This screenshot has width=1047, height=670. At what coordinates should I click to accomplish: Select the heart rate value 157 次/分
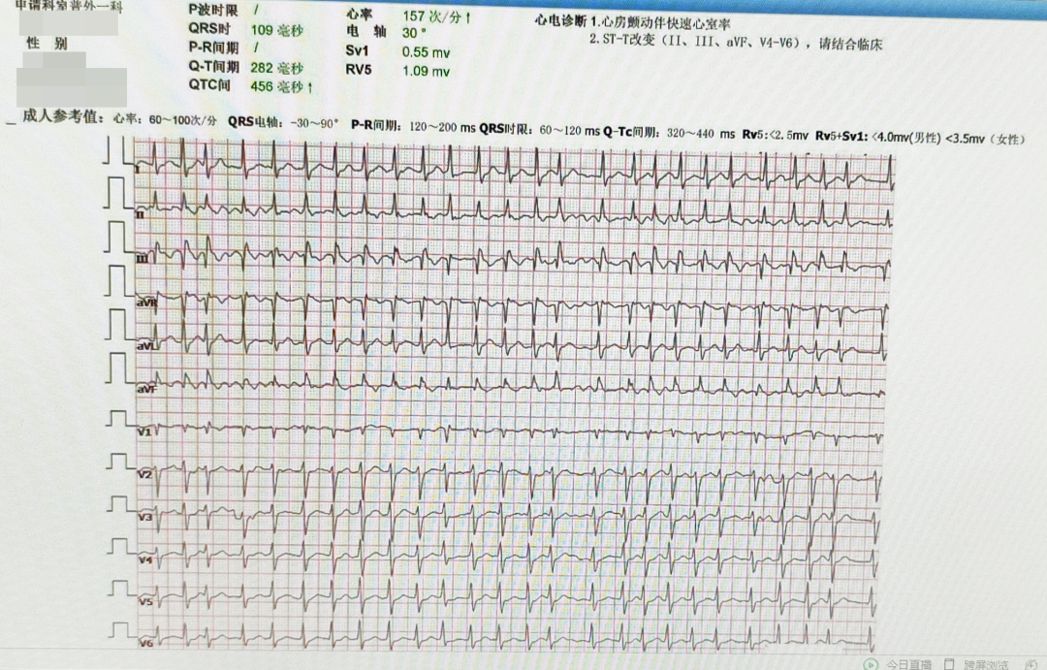437,16
